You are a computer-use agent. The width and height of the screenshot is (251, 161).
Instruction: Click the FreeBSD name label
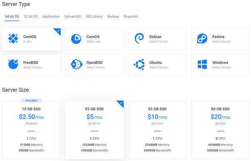[31, 63]
